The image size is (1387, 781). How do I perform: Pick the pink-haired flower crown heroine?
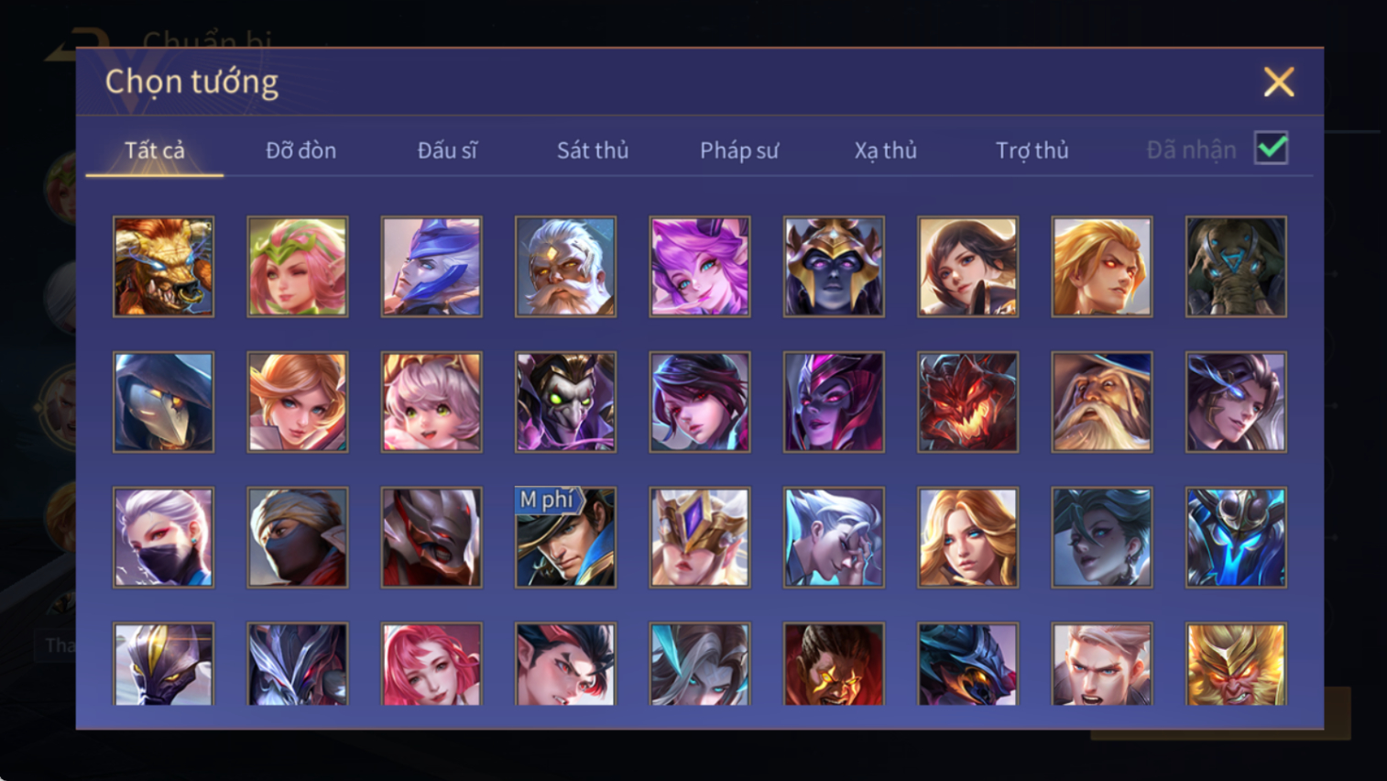(298, 267)
